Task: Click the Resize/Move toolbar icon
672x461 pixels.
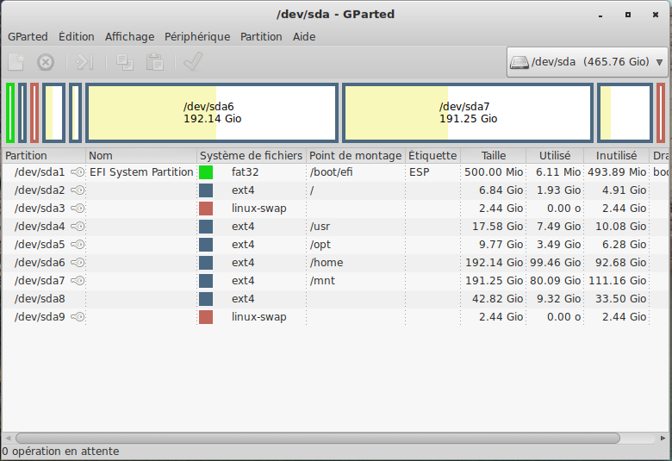Action: coord(84,62)
